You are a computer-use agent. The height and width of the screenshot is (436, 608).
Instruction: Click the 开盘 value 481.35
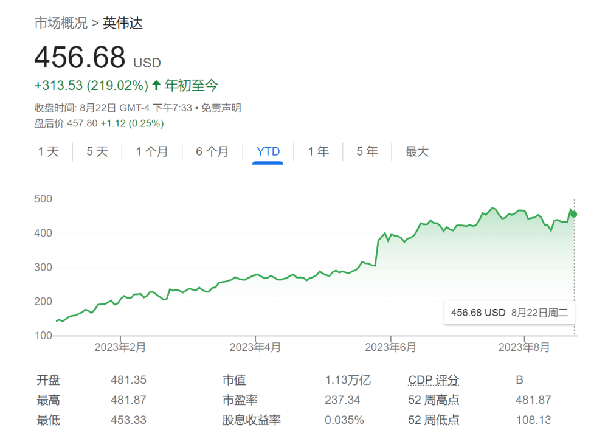click(129, 380)
